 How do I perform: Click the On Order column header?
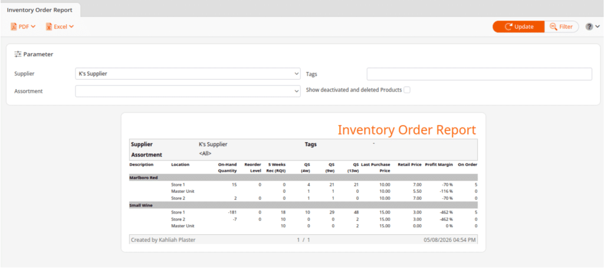pyautogui.click(x=467, y=165)
